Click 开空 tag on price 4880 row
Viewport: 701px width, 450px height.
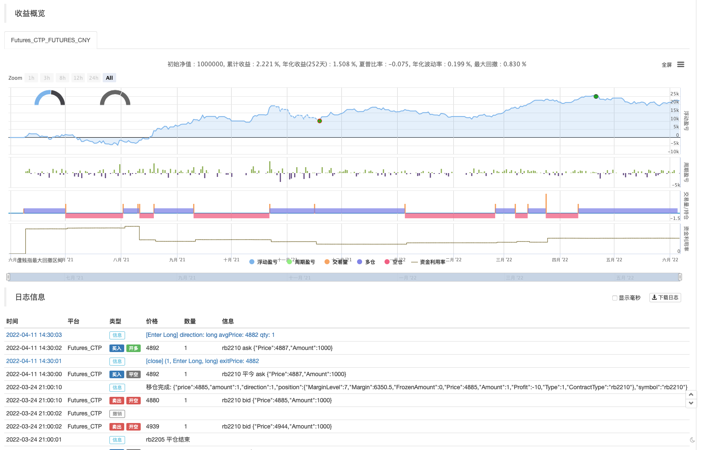[x=134, y=401]
